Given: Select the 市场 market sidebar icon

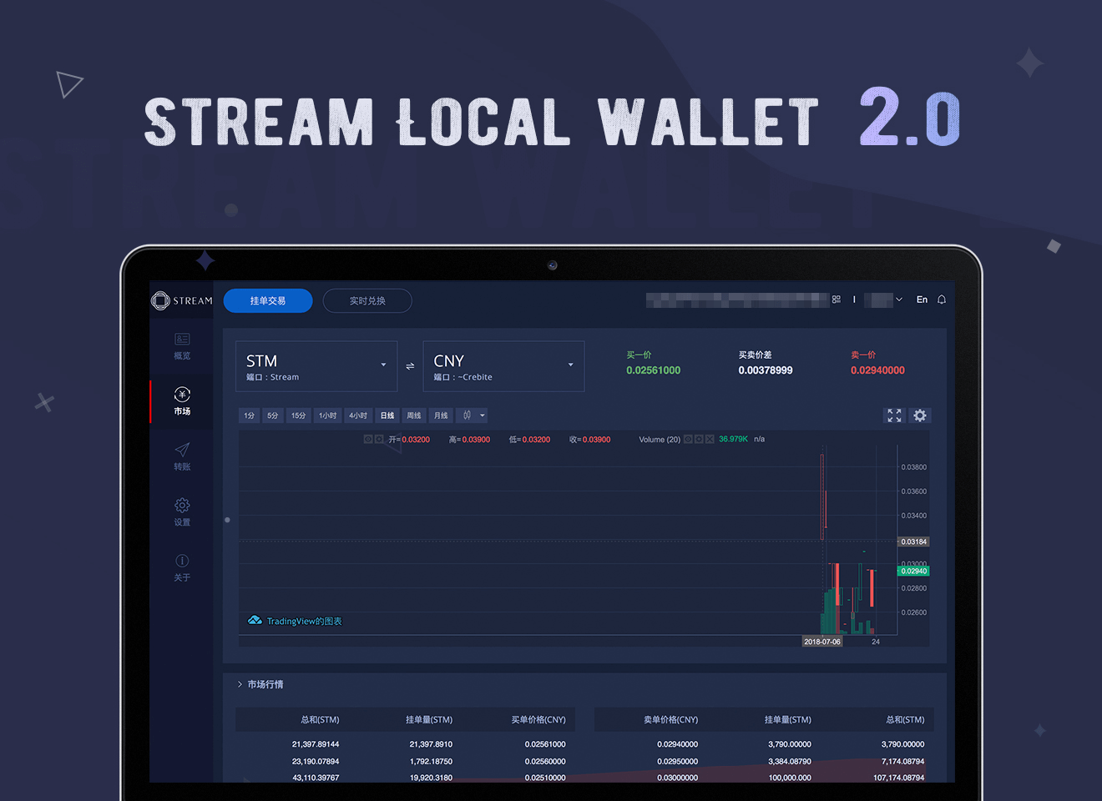Looking at the screenshot, I should coord(182,394).
